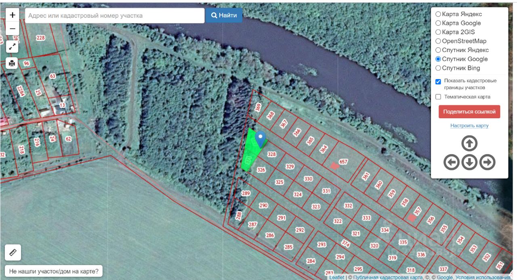Click plot number 290

(263, 205)
